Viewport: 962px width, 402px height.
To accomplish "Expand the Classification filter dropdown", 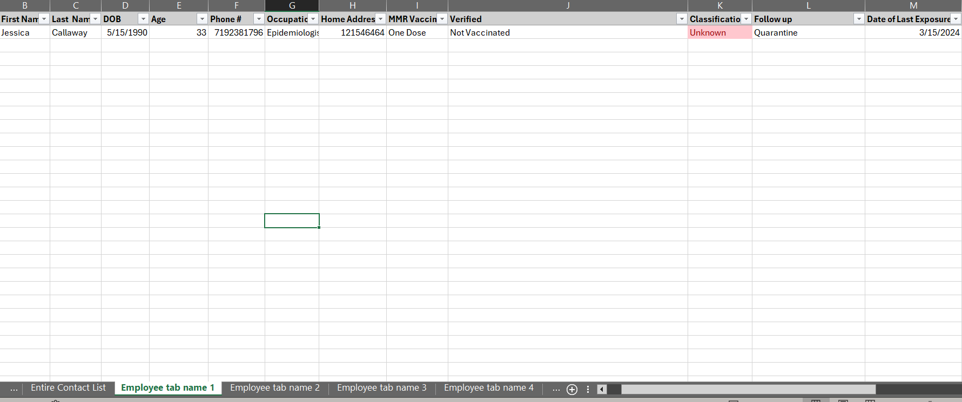I will click(746, 19).
